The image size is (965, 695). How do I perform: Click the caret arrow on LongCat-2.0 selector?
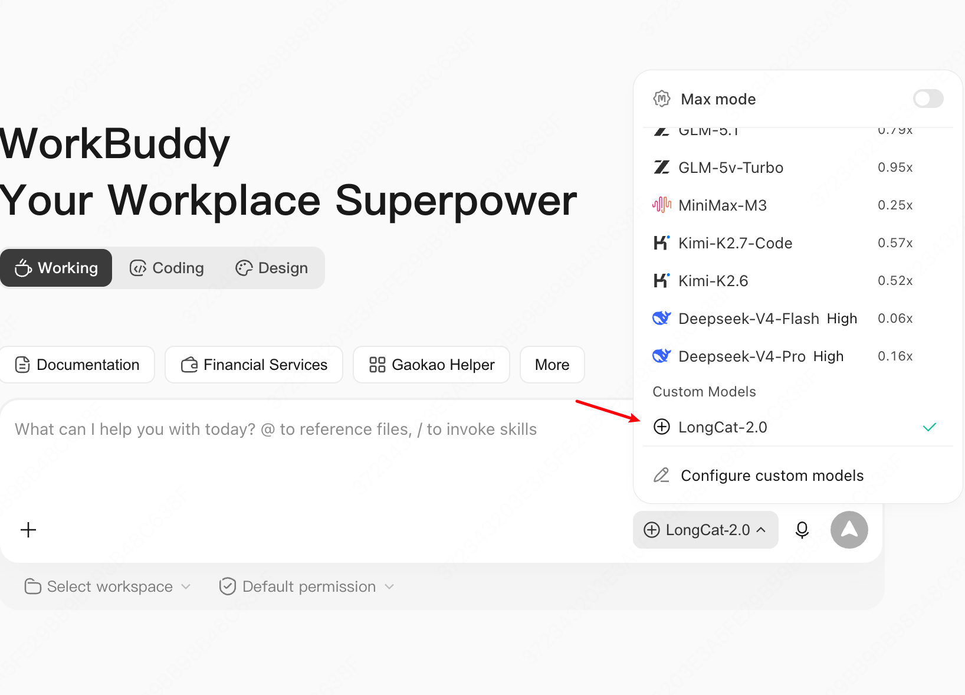pyautogui.click(x=762, y=530)
